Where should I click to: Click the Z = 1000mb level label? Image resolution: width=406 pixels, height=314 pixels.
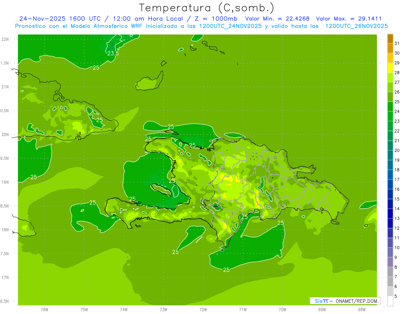coord(216,19)
